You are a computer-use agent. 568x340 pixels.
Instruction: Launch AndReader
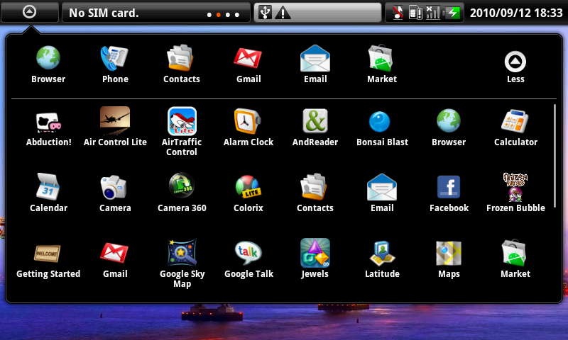coord(315,127)
